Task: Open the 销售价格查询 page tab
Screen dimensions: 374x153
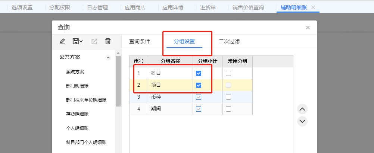Action: (248, 7)
